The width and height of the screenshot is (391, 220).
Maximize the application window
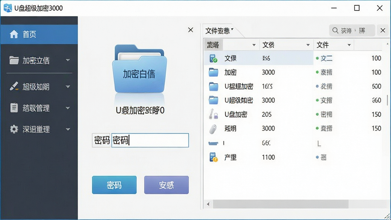(357, 8)
